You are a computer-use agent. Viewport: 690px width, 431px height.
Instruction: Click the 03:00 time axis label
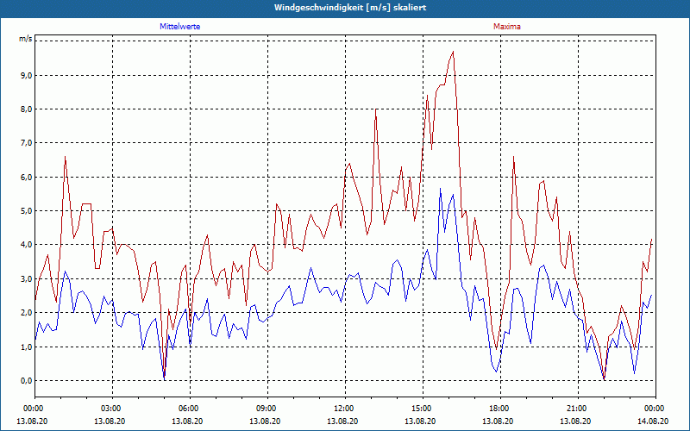click(112, 409)
